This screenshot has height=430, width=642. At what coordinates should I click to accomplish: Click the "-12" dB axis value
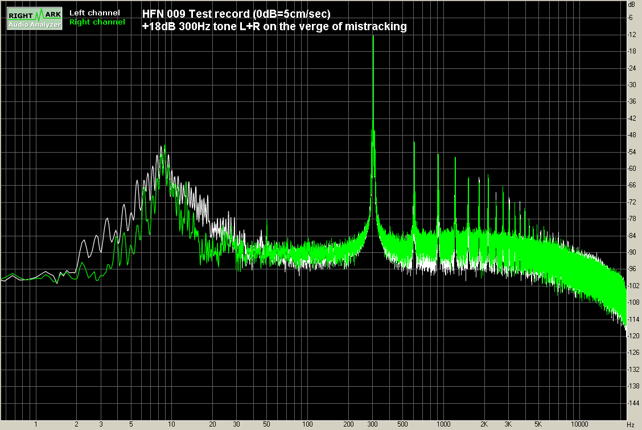click(632, 34)
